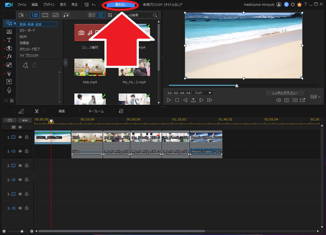Toggle visibility of video track 1

(20, 137)
